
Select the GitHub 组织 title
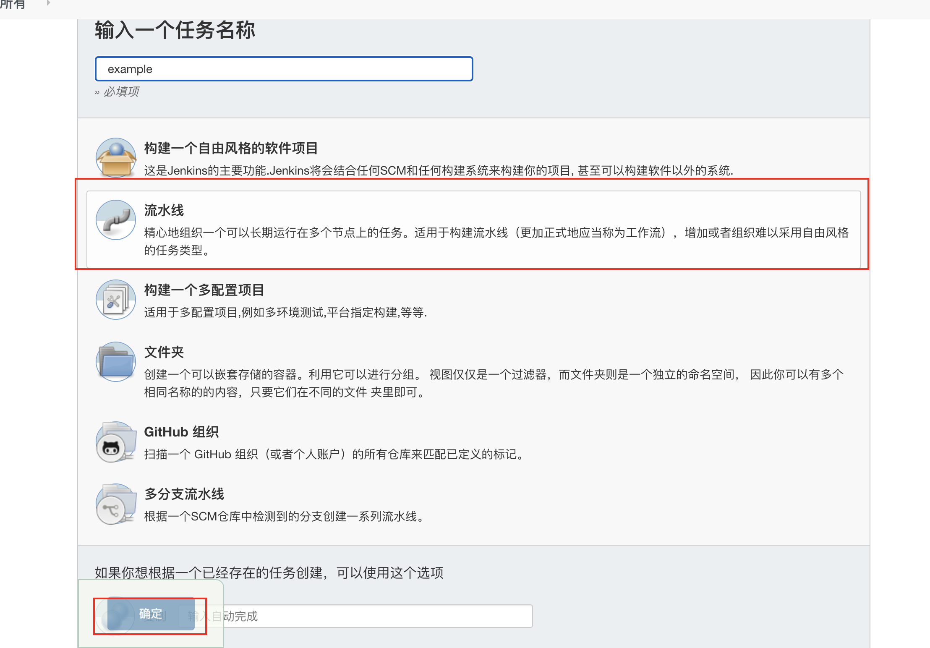tap(181, 432)
